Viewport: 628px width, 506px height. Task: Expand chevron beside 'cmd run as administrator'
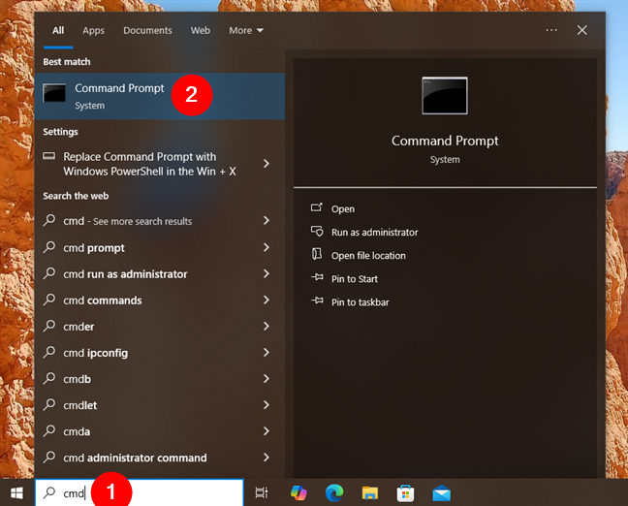tap(267, 273)
